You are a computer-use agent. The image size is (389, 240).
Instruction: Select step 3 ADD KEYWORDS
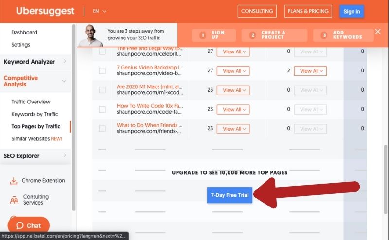coord(343,35)
